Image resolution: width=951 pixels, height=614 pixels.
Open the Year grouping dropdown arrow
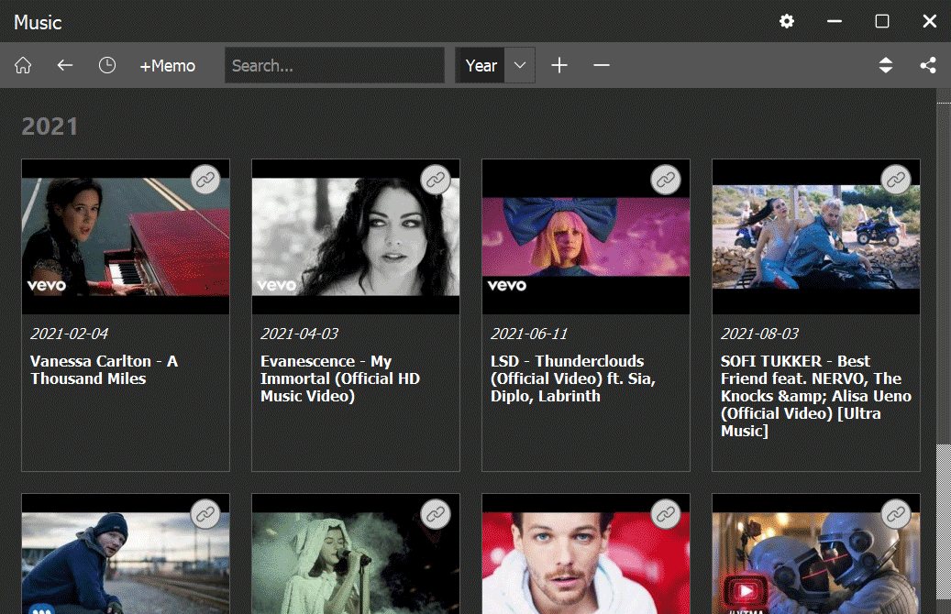tap(520, 66)
